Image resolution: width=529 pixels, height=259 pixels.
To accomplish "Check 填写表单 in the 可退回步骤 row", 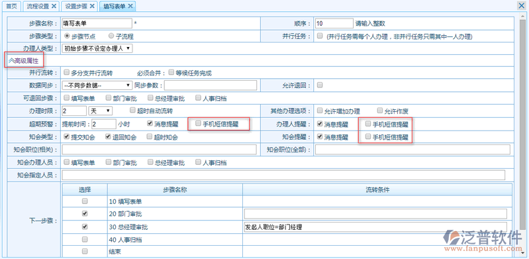I will pos(67,98).
